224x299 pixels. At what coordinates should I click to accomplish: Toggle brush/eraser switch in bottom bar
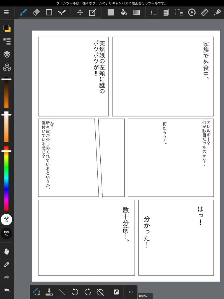(36, 292)
